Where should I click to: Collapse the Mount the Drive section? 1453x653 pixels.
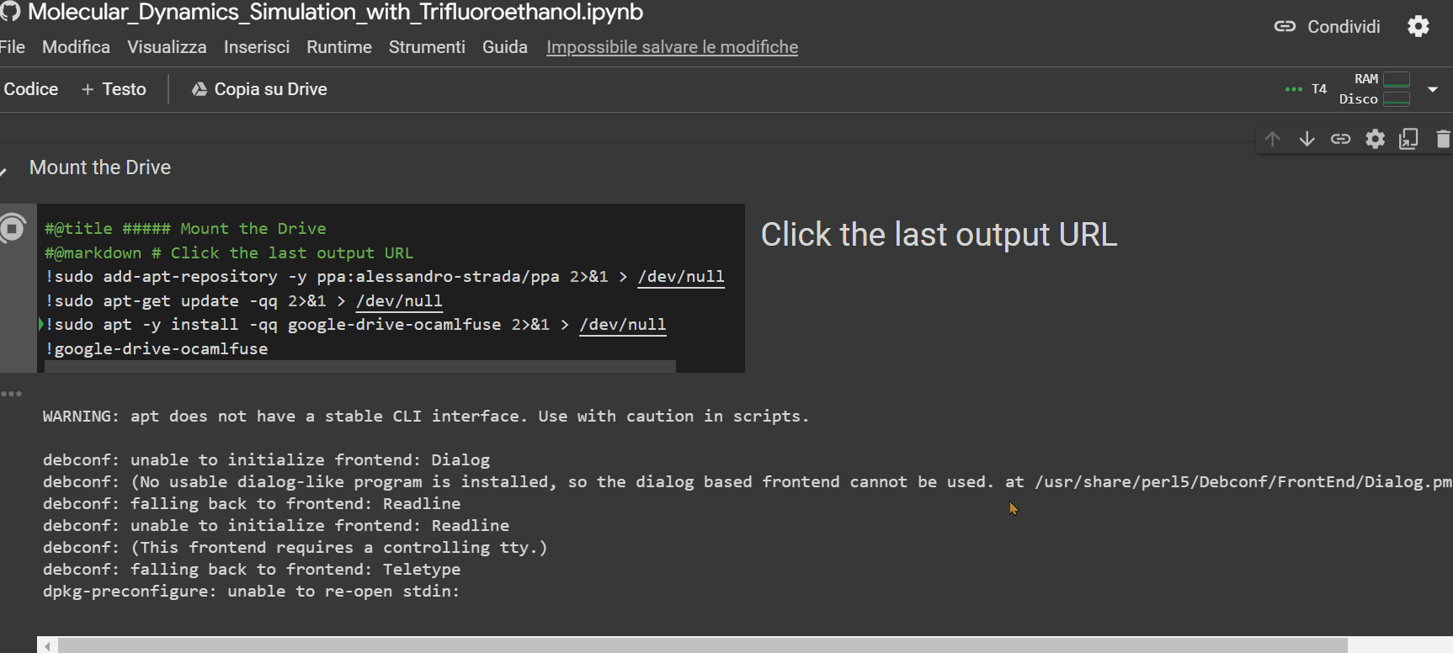3,172
